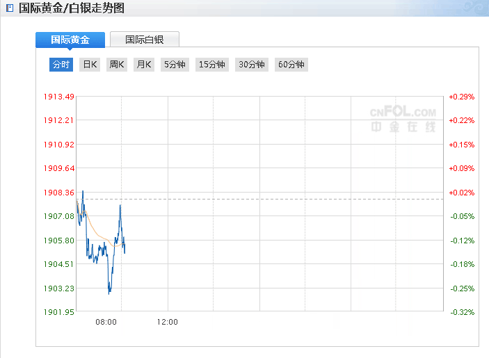Click the 08:00 time axis label

106,322
